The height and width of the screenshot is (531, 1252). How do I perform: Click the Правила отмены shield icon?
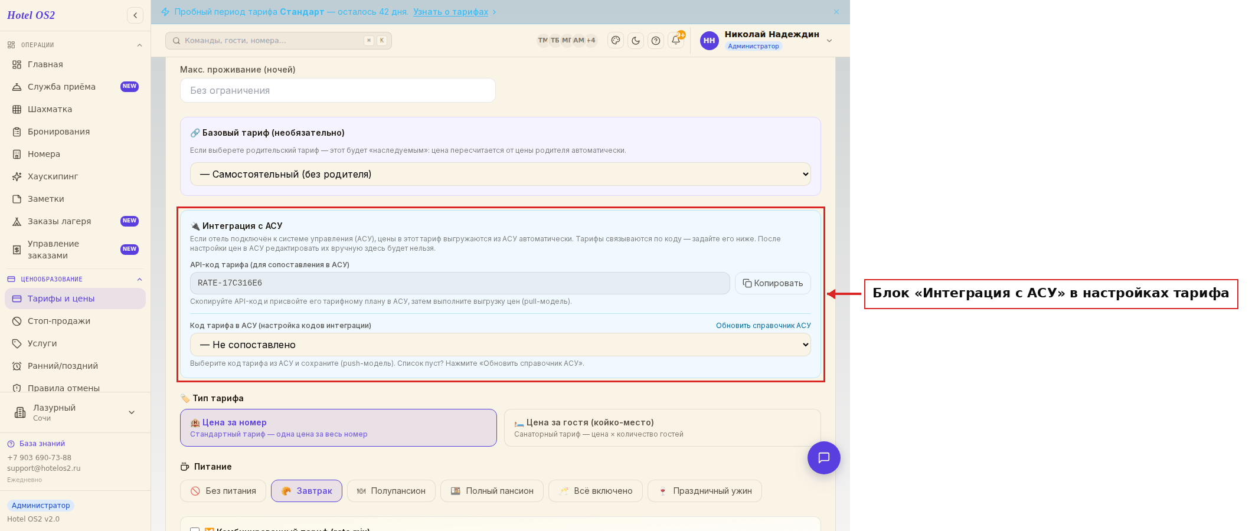17,388
